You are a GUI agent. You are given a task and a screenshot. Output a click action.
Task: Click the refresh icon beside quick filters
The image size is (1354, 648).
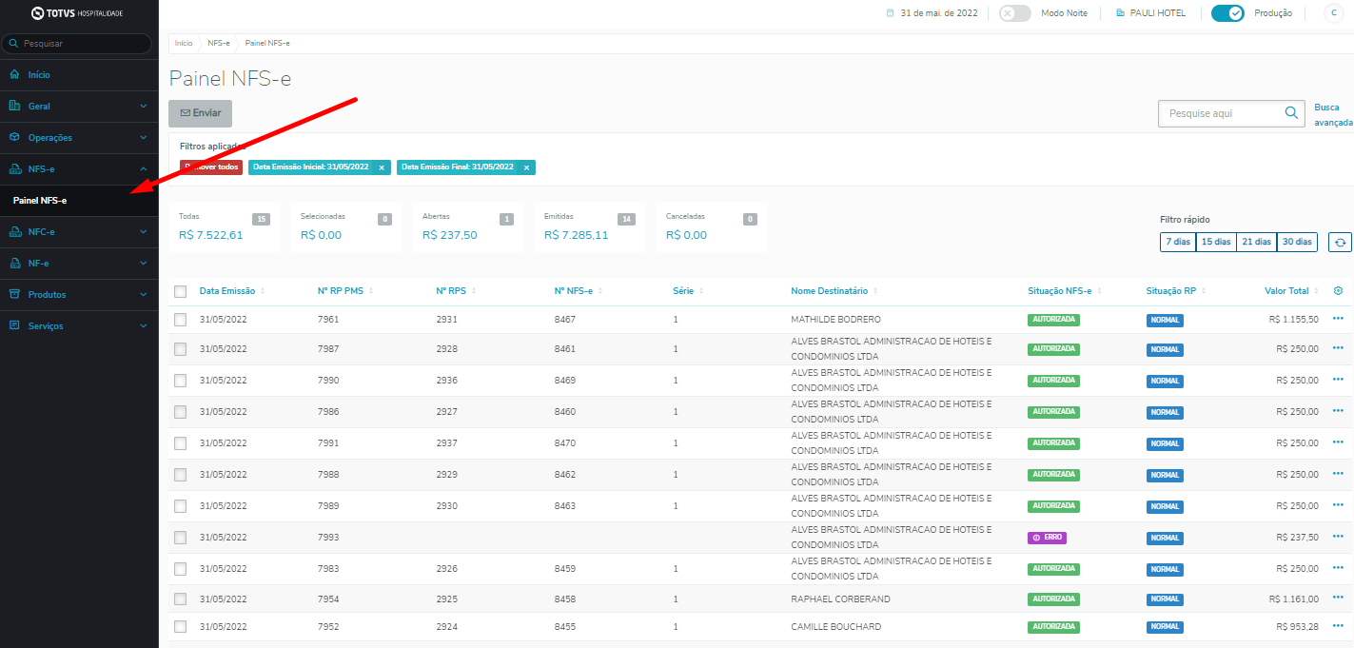(1340, 243)
